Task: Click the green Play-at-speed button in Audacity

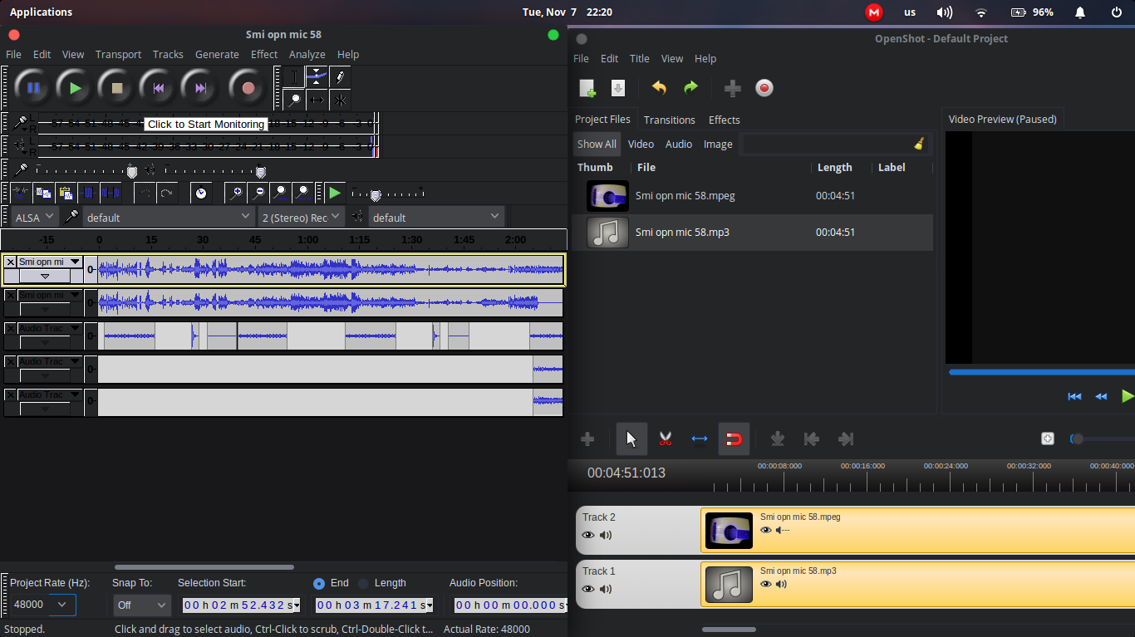Action: [x=334, y=194]
